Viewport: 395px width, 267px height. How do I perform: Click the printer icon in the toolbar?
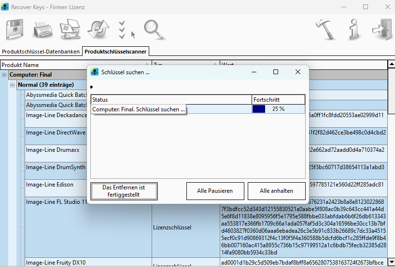pos(43,30)
